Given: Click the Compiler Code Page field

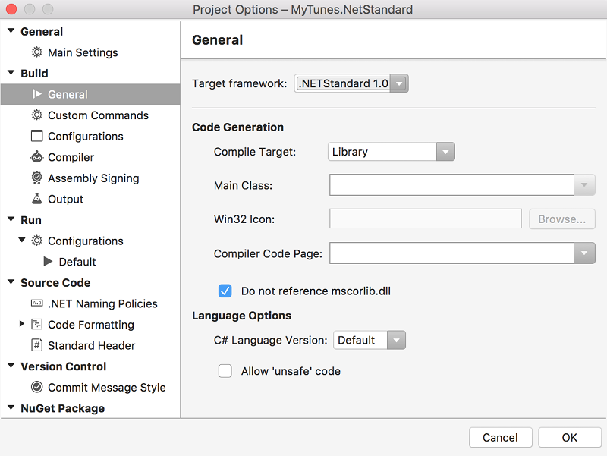Looking at the screenshot, I should [x=451, y=253].
